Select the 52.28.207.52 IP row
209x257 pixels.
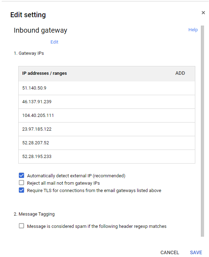[107, 143]
